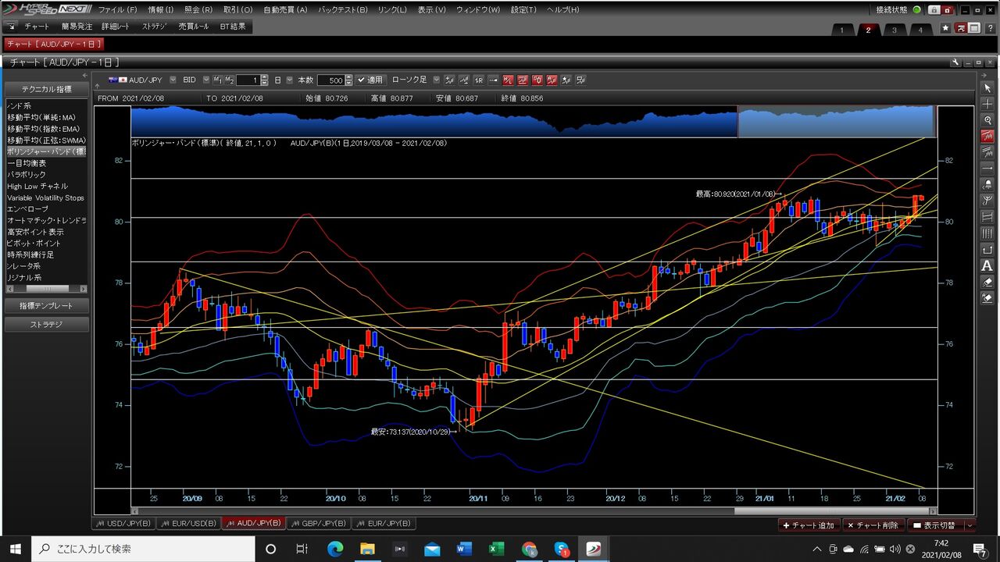This screenshot has height=562, width=1000.
Task: Click the 本数 500 stepper arrows
Action: click(348, 80)
